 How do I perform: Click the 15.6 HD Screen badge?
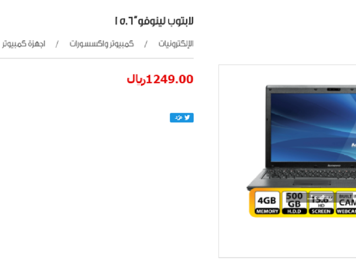tap(321, 202)
